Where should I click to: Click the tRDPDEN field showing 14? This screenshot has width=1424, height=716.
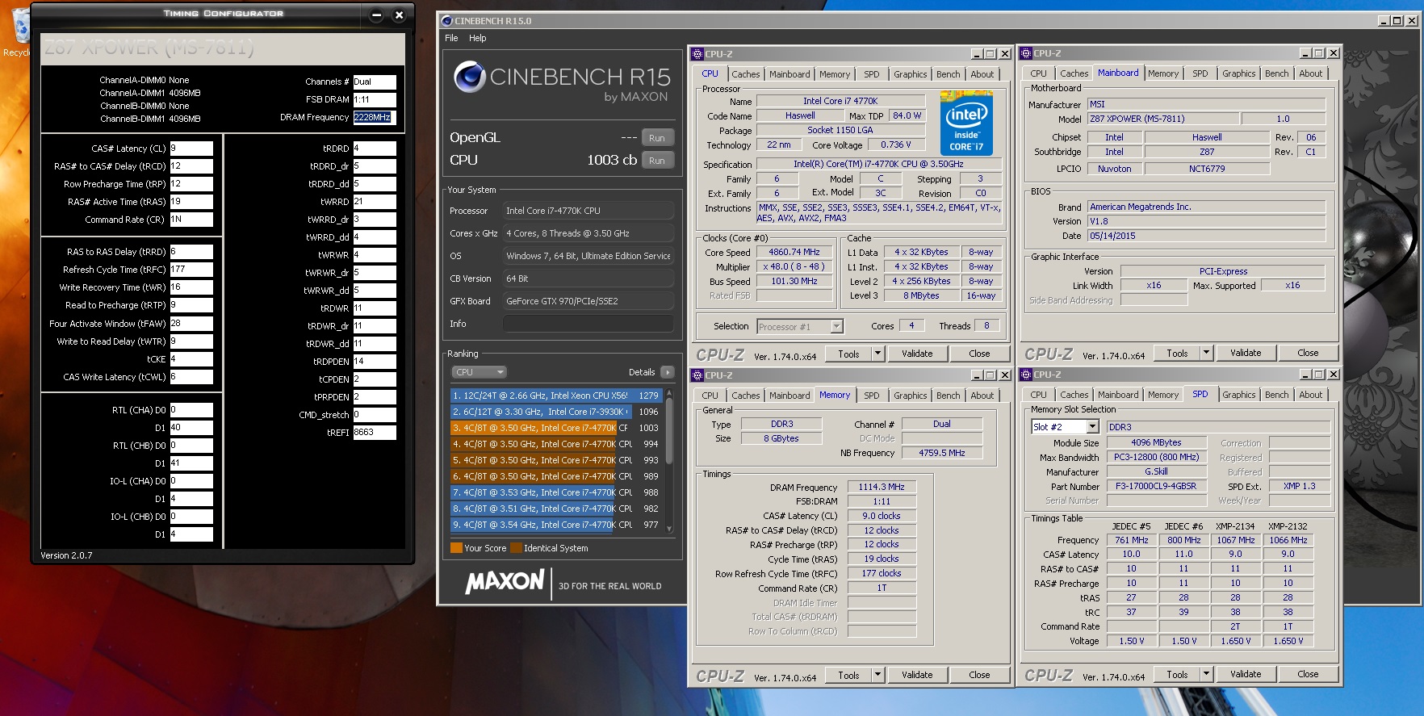[375, 362]
